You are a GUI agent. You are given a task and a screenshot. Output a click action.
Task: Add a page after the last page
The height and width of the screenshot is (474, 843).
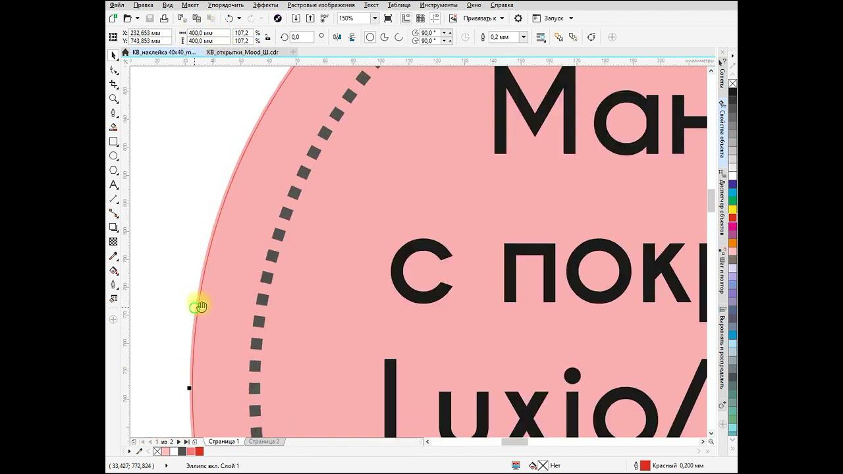[x=194, y=442]
